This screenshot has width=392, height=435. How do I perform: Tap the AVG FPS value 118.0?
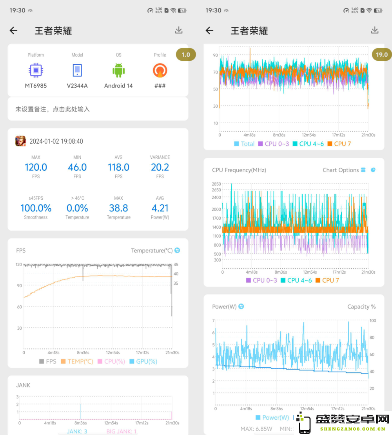tap(119, 167)
